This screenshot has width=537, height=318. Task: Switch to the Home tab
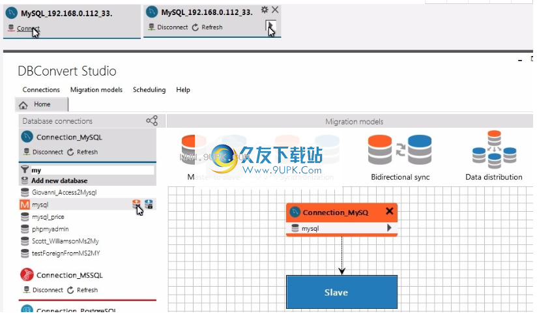coord(42,104)
